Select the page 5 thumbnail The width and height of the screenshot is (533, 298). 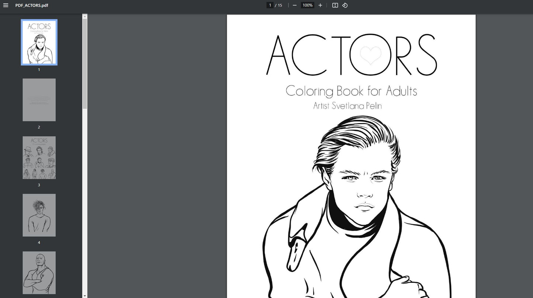click(x=39, y=273)
